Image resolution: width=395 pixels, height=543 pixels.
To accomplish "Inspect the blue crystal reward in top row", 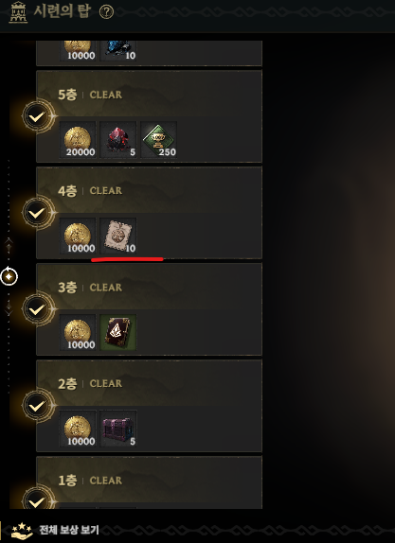I will (x=117, y=50).
